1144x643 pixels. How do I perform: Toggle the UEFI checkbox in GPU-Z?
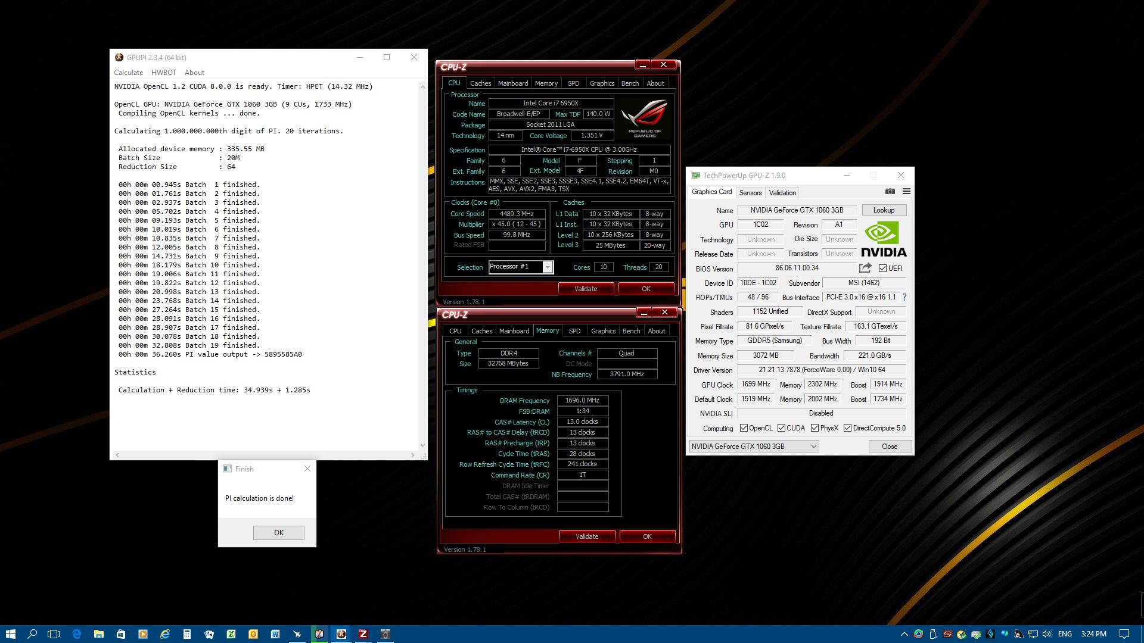point(882,269)
